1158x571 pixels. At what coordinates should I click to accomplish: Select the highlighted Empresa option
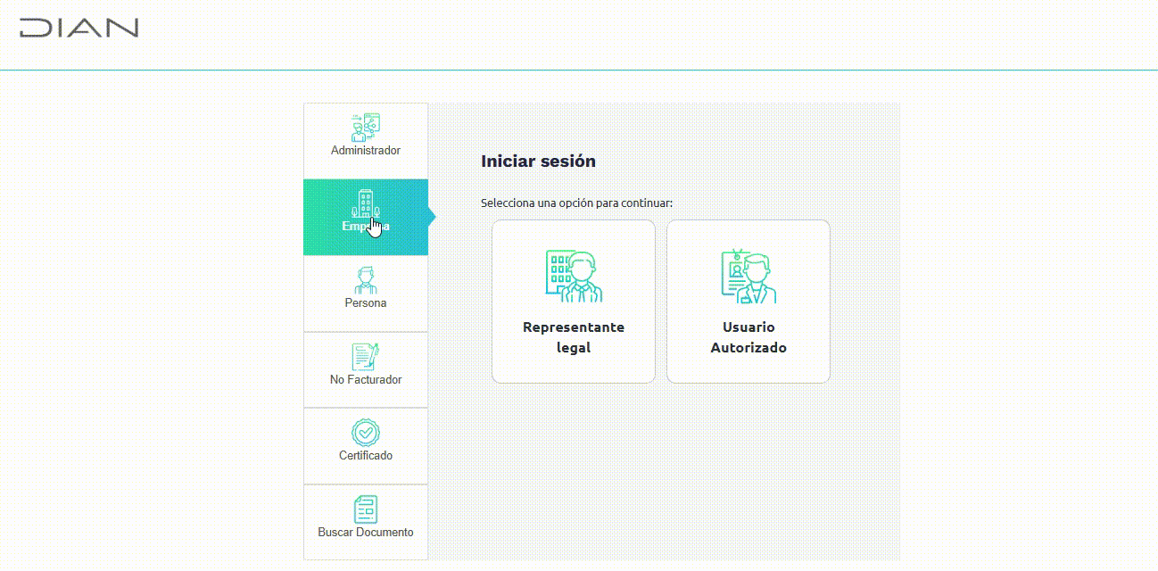(365, 217)
